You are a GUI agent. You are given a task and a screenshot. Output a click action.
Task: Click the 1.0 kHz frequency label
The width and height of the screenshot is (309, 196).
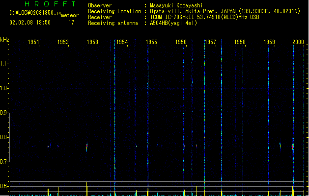3,88
